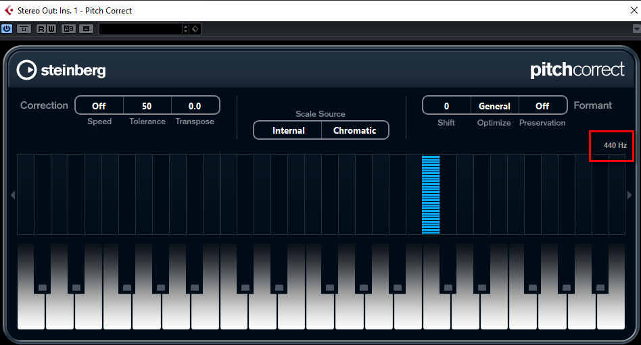Toggle Formant Preservation Off button
Viewport: 641px width, 345px height.
(542, 106)
